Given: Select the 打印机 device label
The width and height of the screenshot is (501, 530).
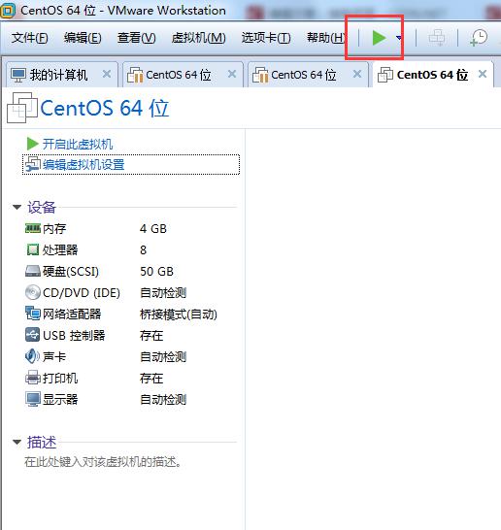Looking at the screenshot, I should 60,379.
